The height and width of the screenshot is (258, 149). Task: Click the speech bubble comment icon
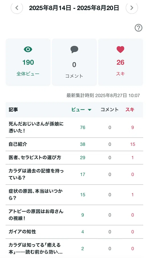(x=74, y=49)
